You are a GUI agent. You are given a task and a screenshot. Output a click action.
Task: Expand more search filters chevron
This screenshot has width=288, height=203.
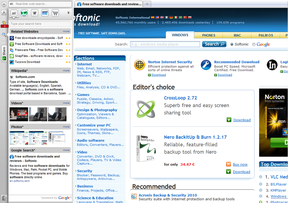click(68, 13)
